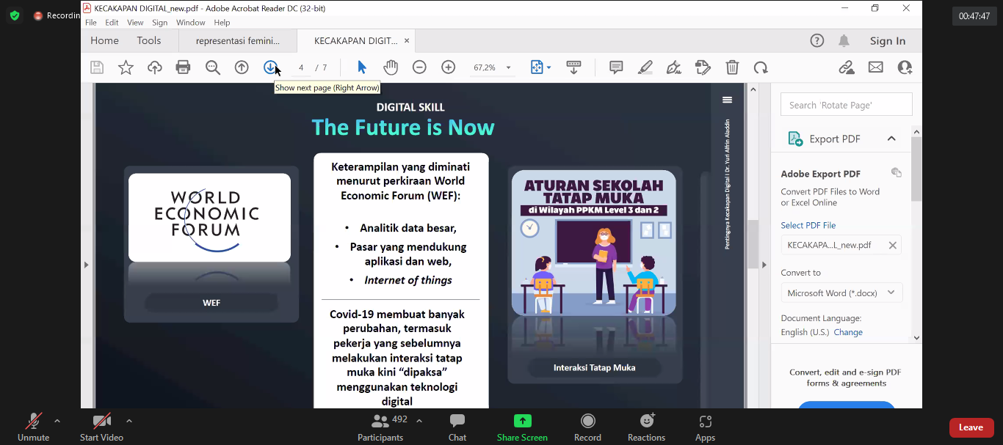The image size is (1003, 445).
Task: Click the Zoom out minus icon
Action: tap(419, 67)
